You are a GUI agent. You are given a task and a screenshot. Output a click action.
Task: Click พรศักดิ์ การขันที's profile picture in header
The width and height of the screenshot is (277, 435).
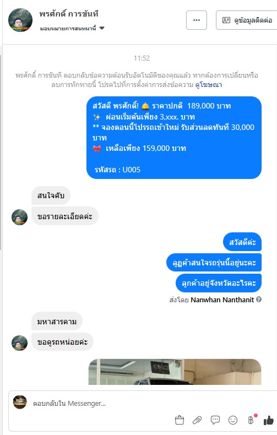20,20
